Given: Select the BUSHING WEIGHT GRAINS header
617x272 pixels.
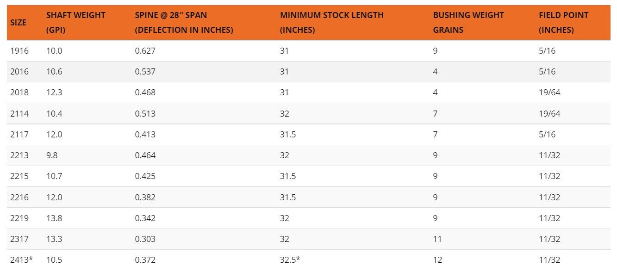Looking at the screenshot, I should click(468, 22).
